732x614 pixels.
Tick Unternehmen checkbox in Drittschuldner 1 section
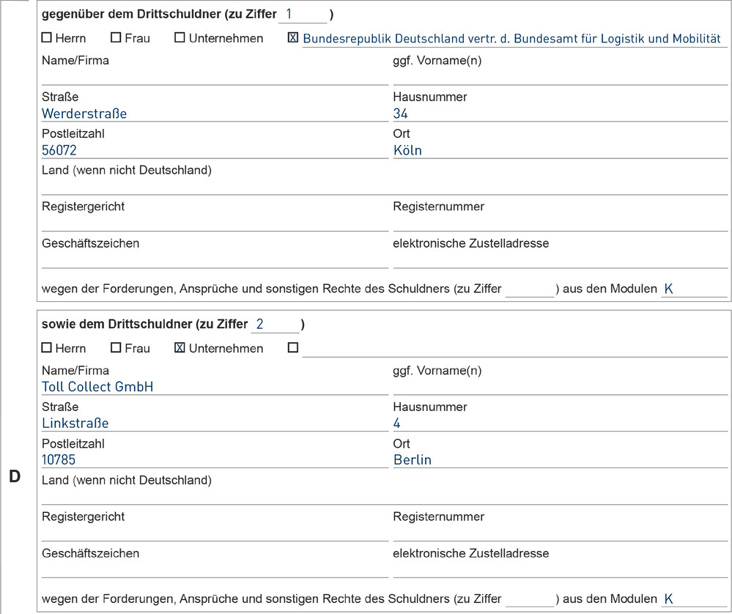pos(180,38)
